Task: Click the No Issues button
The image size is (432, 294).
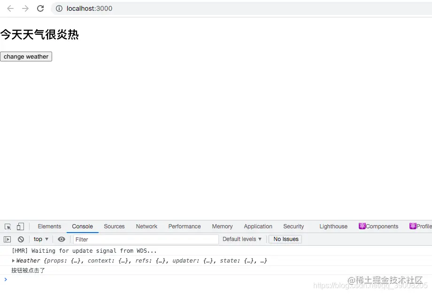Action: point(285,239)
